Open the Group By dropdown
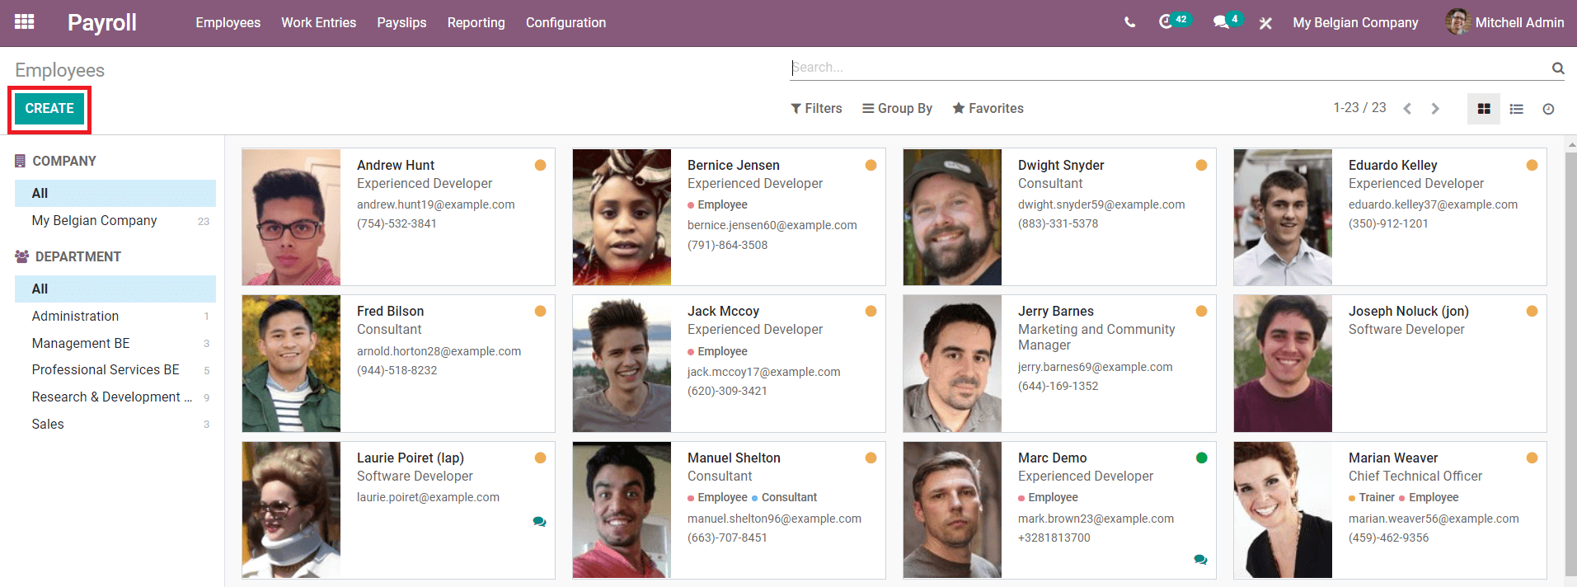Image resolution: width=1577 pixels, height=587 pixels. click(x=897, y=108)
